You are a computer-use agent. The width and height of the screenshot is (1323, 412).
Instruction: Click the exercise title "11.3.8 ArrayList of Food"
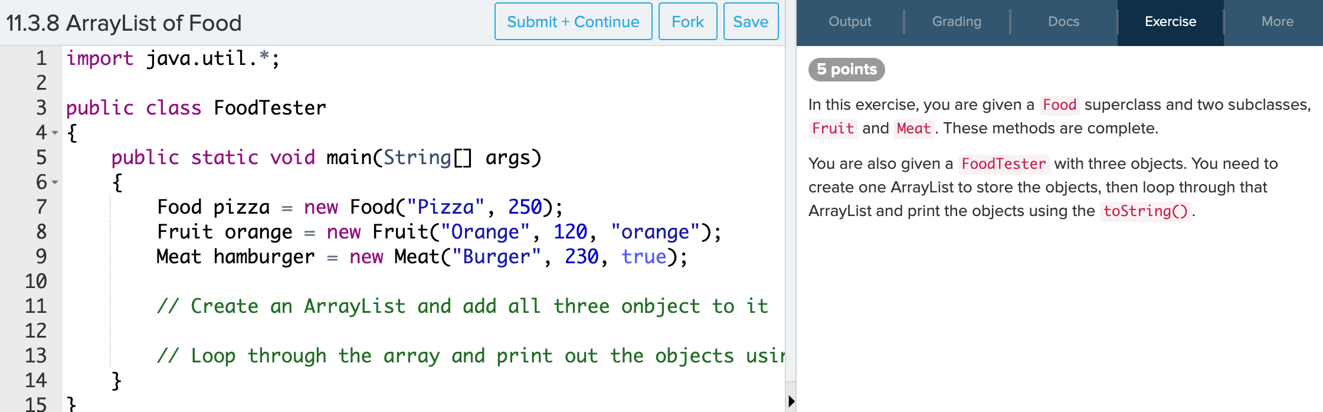point(124,23)
